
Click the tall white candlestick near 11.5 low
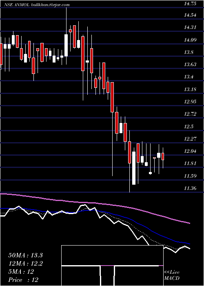134,168
